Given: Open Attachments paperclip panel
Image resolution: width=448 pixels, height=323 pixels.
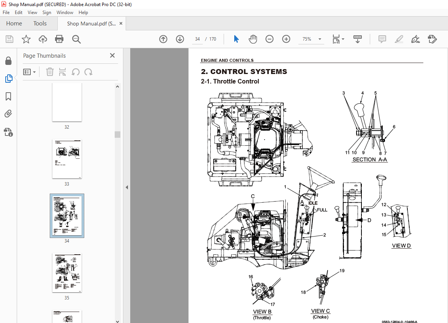Looking at the screenshot, I should [8, 114].
